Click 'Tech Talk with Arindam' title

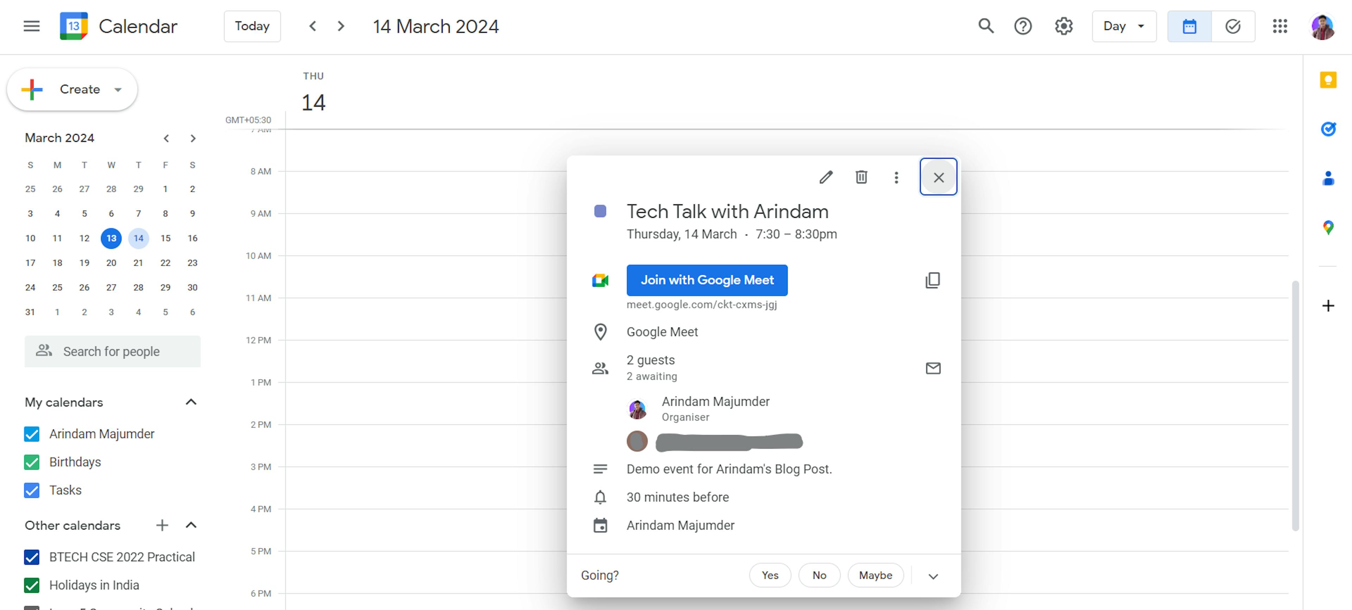727,211
